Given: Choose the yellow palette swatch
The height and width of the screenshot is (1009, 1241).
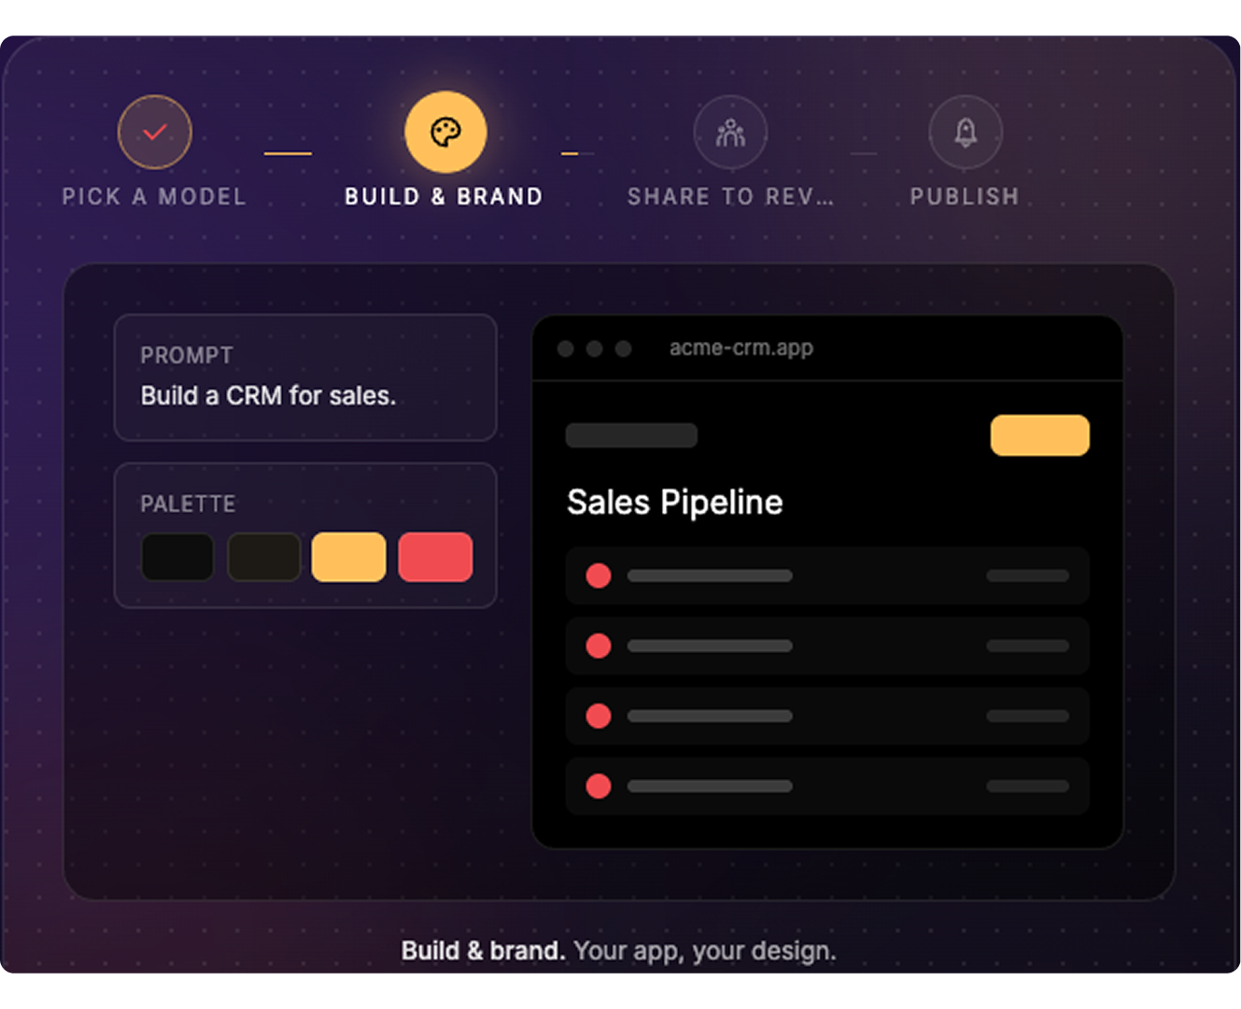Looking at the screenshot, I should click(x=349, y=557).
